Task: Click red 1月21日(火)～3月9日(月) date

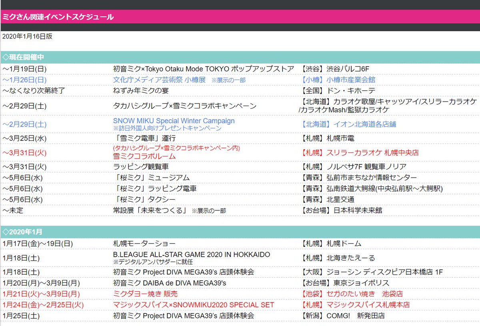Action: coord(41,294)
